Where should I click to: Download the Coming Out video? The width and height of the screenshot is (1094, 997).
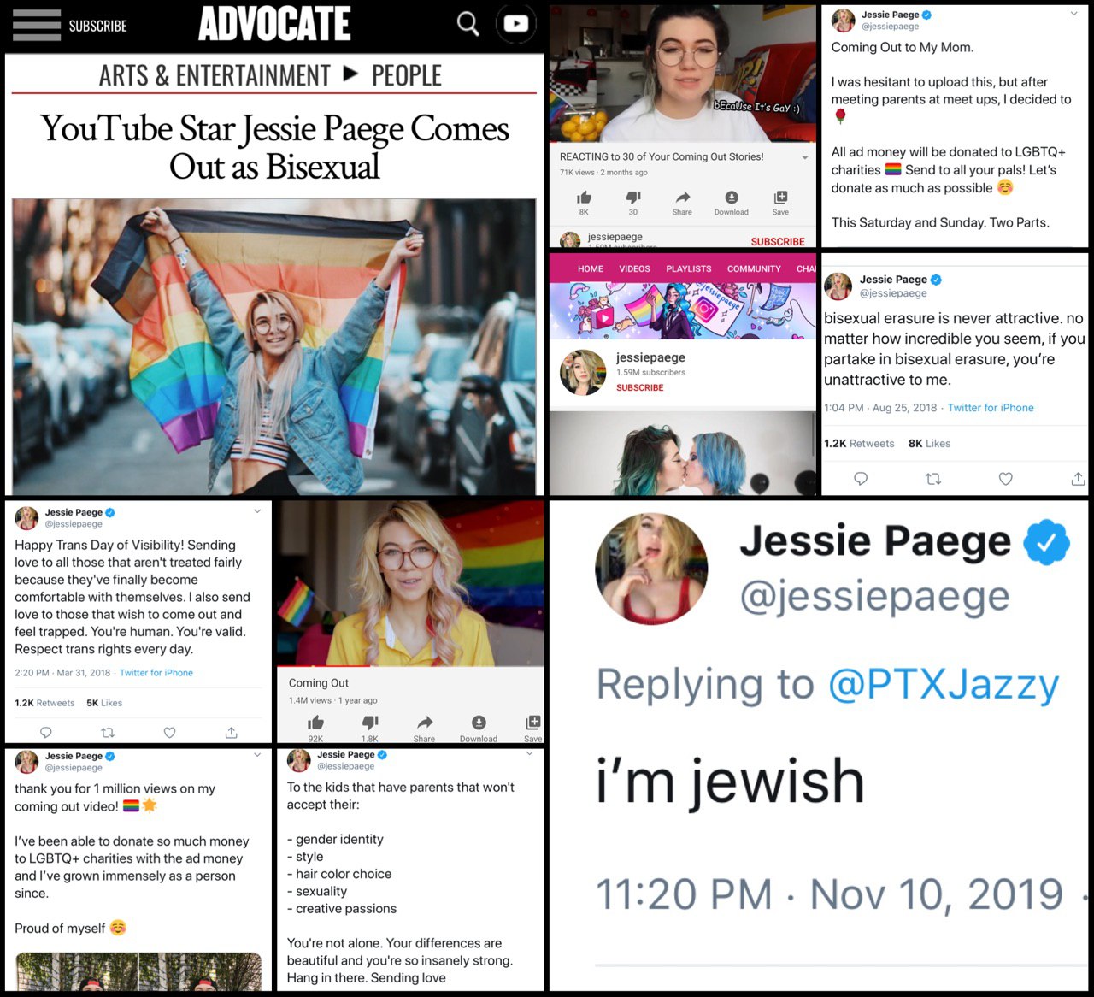click(x=479, y=723)
